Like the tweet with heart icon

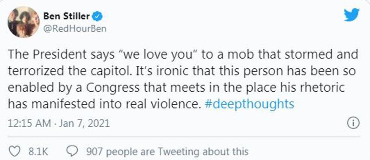(16, 151)
